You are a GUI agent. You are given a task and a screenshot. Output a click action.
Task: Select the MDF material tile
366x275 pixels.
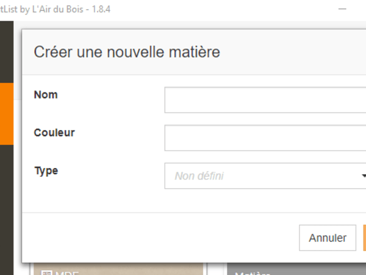(x=116, y=270)
